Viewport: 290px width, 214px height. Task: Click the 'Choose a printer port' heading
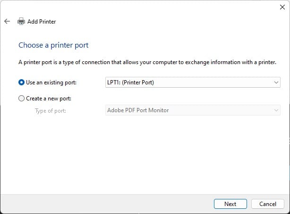click(53, 45)
